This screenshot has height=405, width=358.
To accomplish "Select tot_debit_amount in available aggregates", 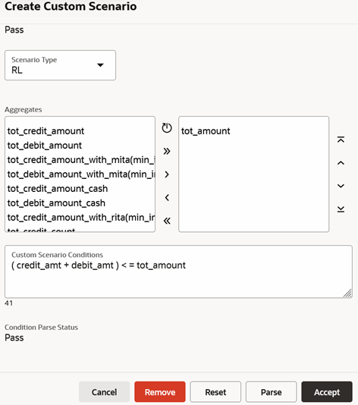I will (45, 146).
